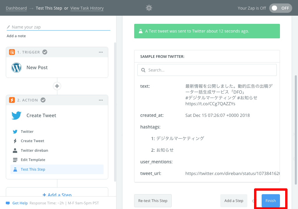Screen dimensions: 298x209
Task: Click the Get Help link
Action: [20, 203]
